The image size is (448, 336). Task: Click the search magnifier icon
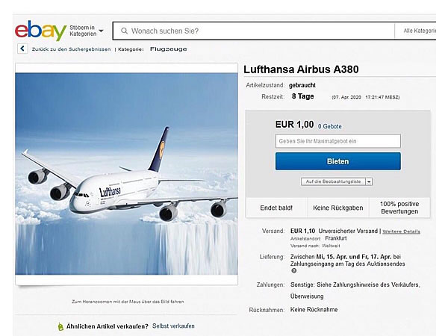coord(122,31)
